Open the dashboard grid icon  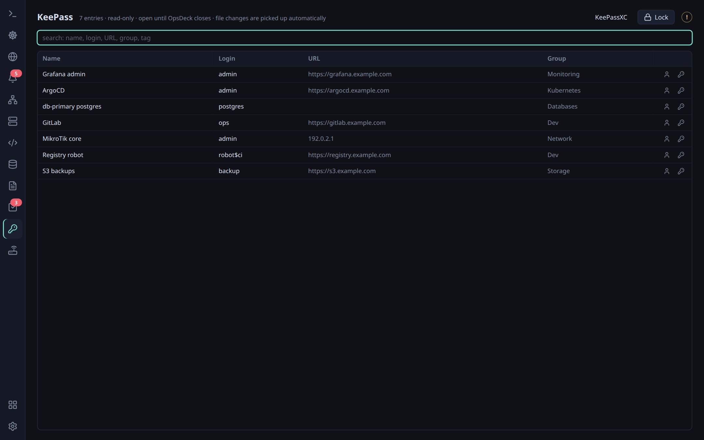pyautogui.click(x=12, y=405)
